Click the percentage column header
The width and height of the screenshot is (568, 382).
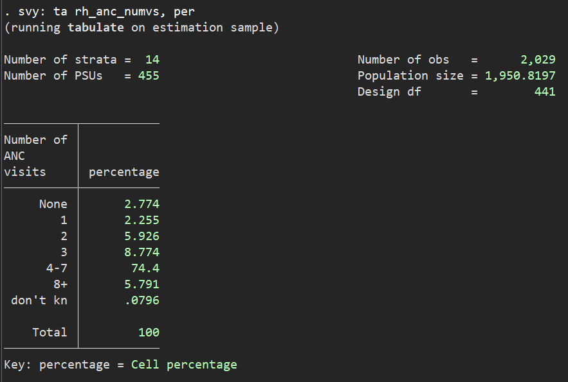point(124,172)
